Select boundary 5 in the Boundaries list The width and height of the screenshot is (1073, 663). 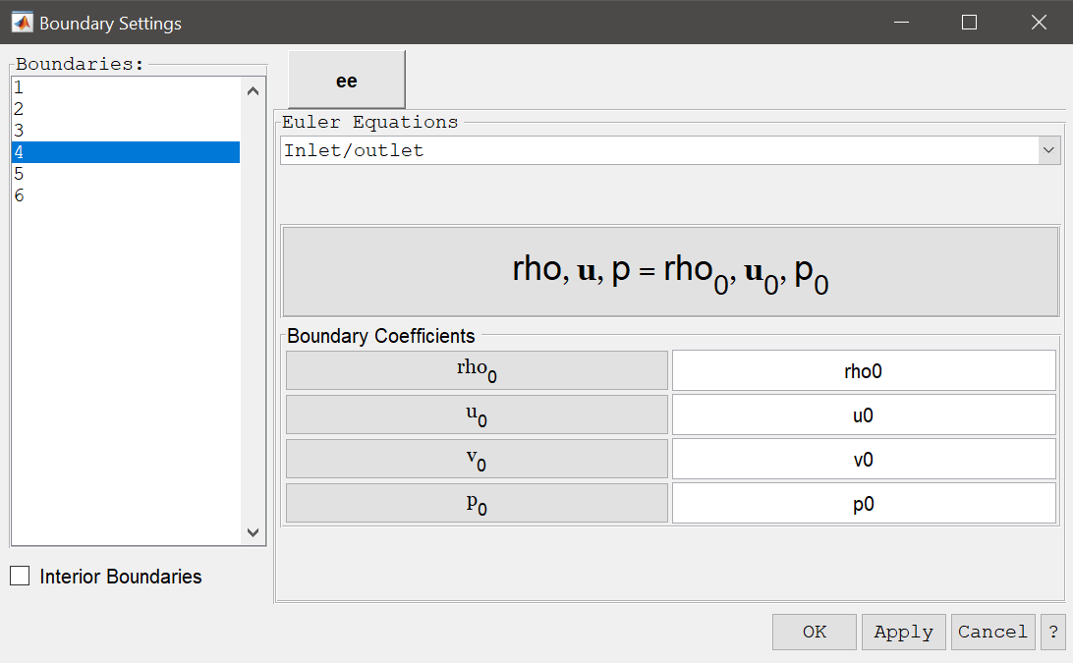coord(126,174)
